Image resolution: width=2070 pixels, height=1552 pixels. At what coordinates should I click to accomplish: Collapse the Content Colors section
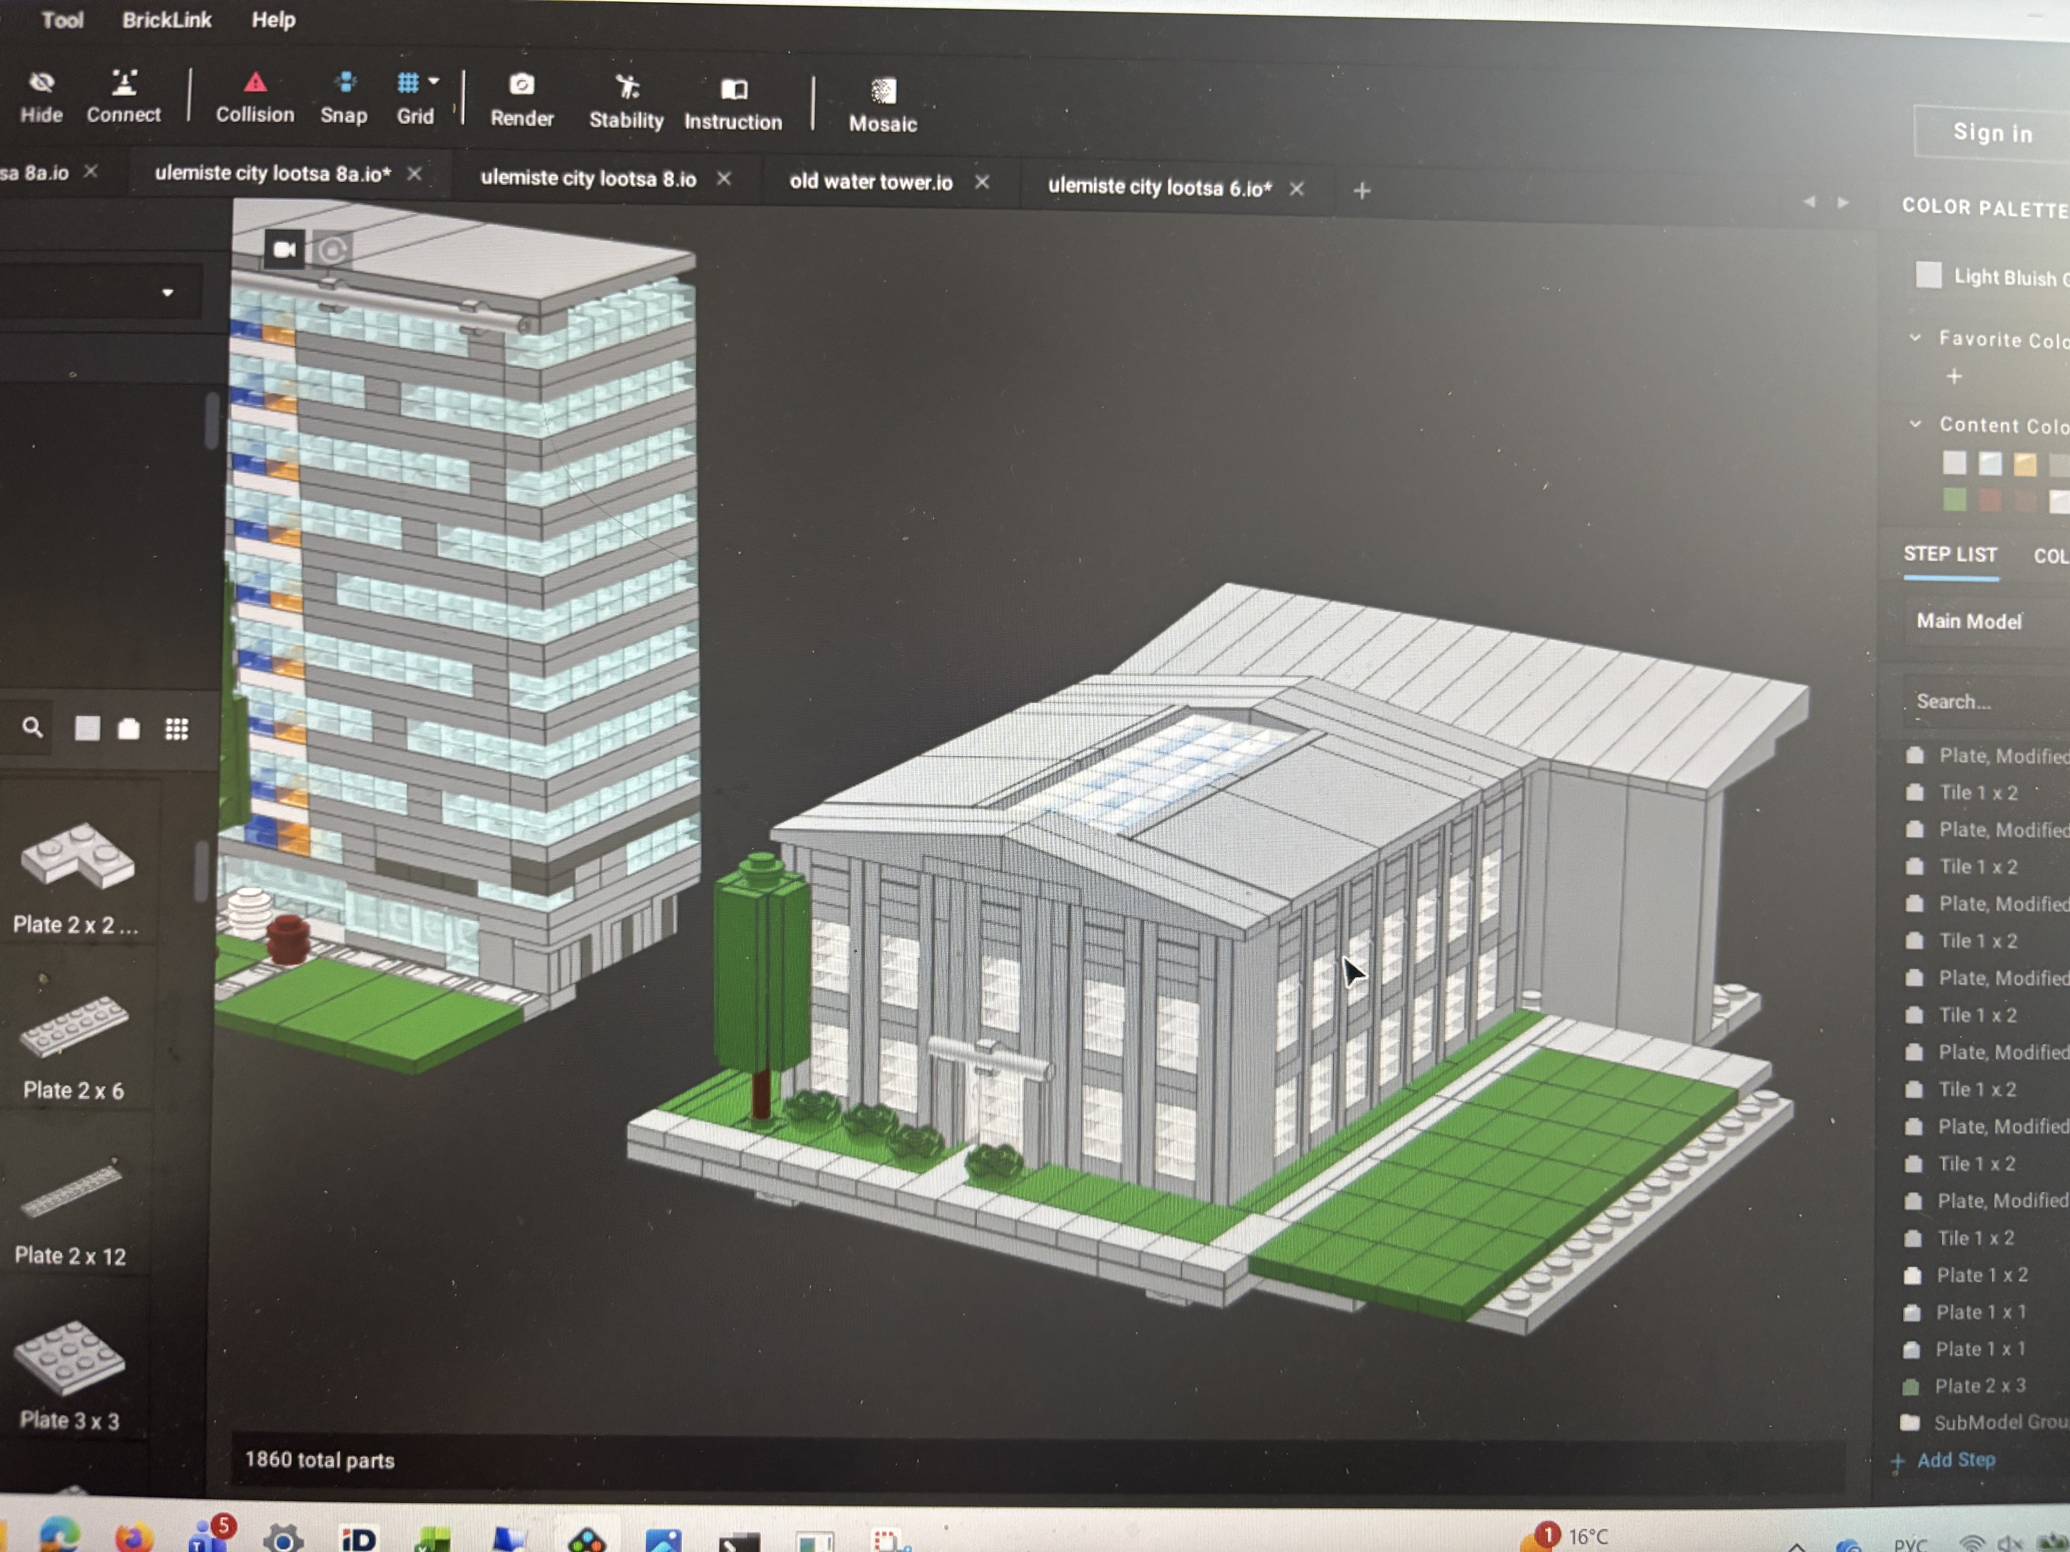(1916, 424)
